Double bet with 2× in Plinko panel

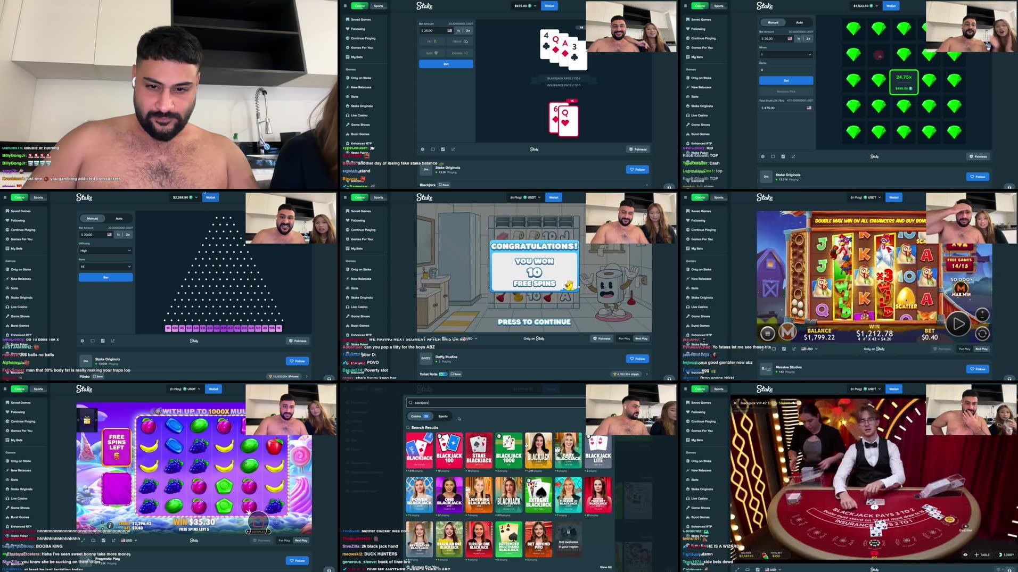[x=128, y=235]
